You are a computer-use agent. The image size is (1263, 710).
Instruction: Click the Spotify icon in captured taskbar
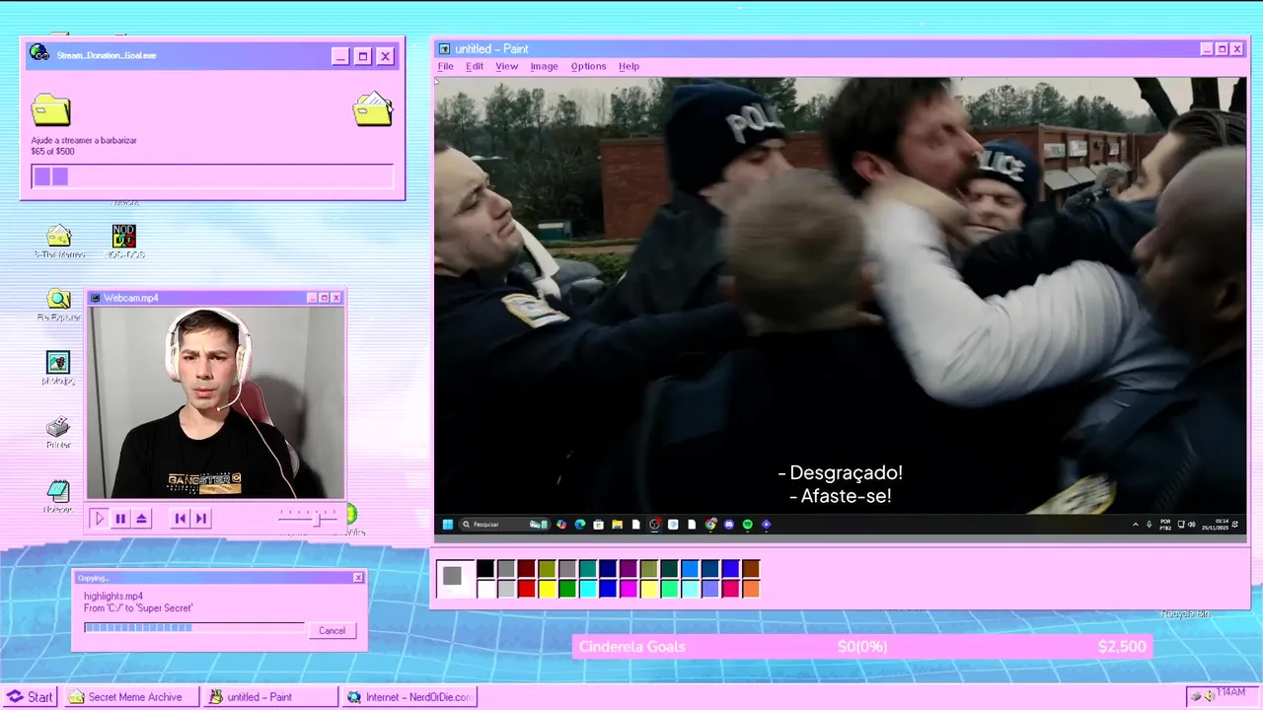point(747,525)
